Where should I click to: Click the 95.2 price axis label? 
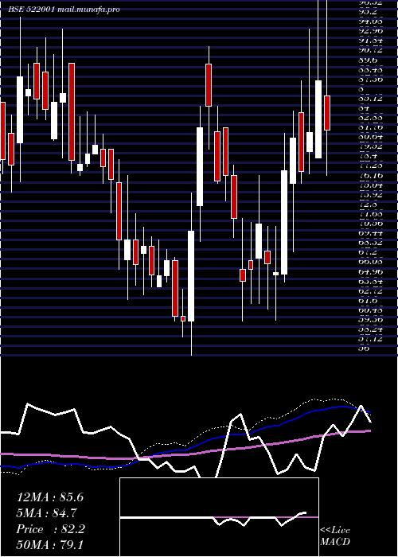(x=368, y=12)
